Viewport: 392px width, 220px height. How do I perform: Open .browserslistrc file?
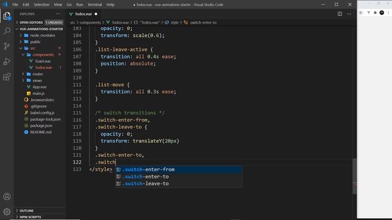click(40, 100)
